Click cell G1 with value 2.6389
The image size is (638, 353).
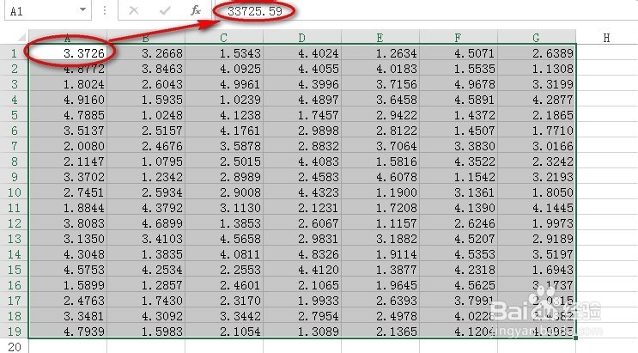537,53
